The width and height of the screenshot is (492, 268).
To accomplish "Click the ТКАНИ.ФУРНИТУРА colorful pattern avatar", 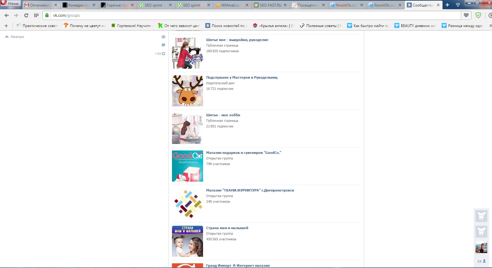I will pos(188,204).
